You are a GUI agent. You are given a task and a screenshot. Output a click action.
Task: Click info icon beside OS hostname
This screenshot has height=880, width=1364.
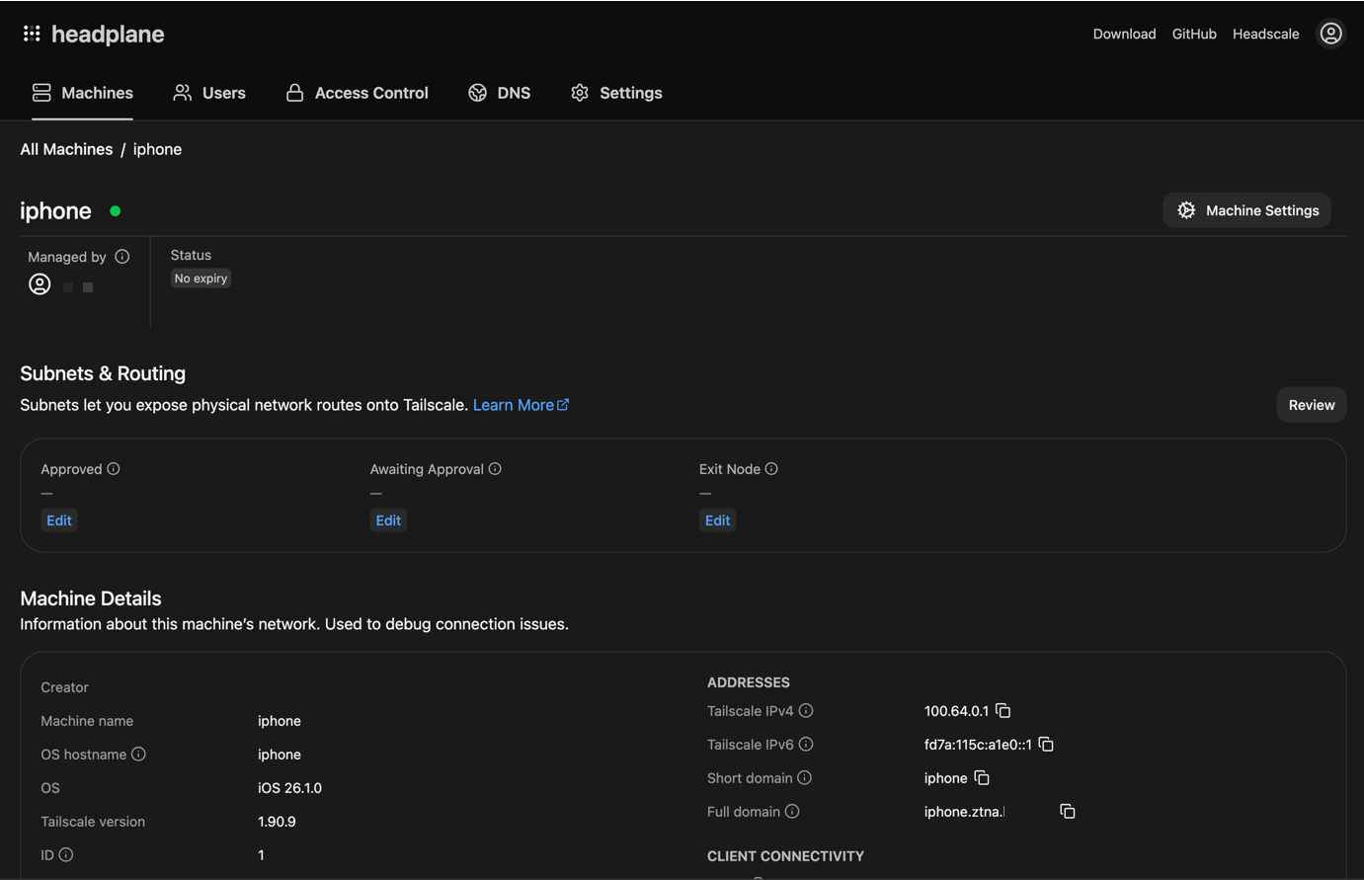point(138,755)
